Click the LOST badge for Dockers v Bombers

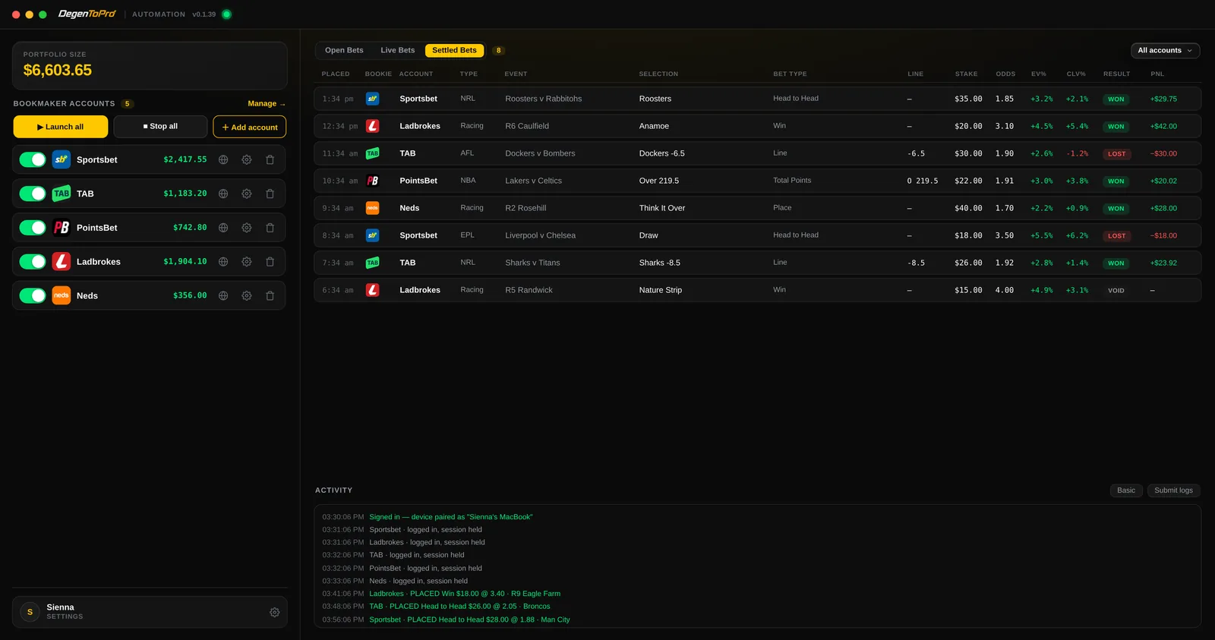coord(1116,154)
